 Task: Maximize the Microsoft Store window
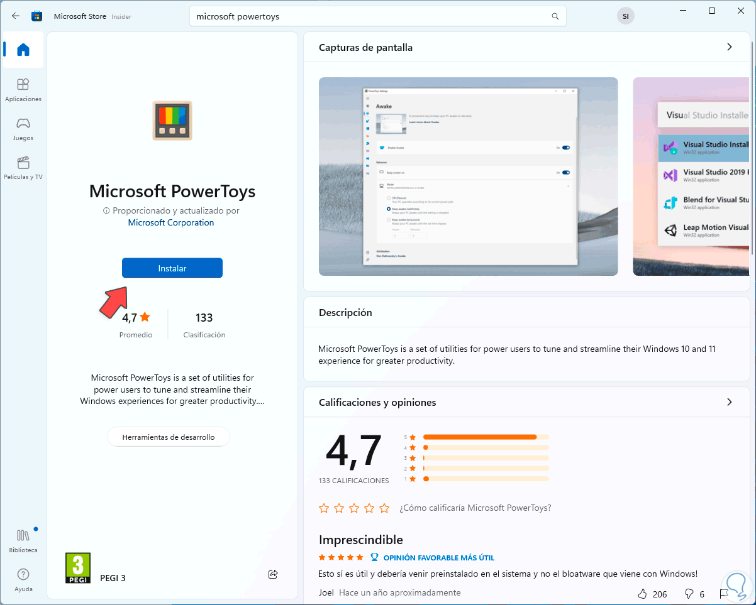(x=712, y=11)
